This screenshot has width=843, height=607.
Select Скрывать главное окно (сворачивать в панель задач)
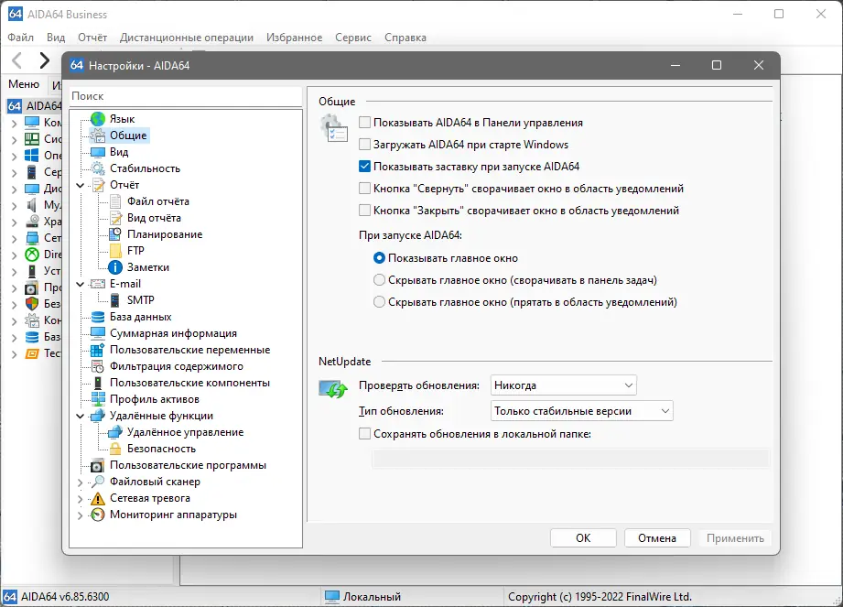[x=380, y=281]
